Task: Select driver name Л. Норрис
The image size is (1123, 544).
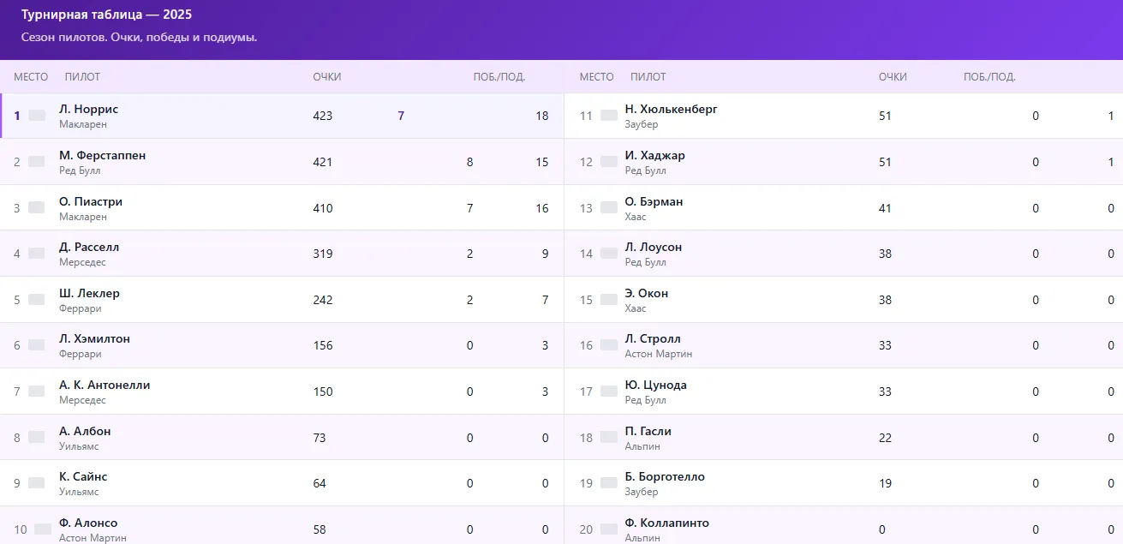Action: 89,110
